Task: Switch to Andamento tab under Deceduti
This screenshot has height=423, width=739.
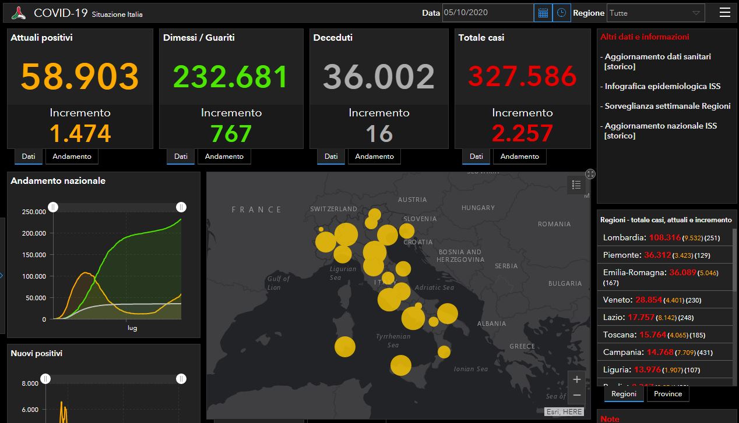Action: point(374,157)
